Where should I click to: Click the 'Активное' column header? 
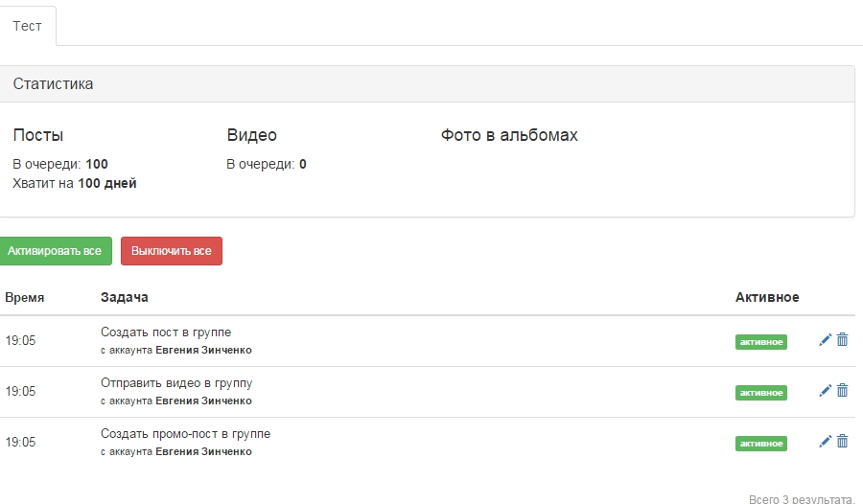(766, 298)
